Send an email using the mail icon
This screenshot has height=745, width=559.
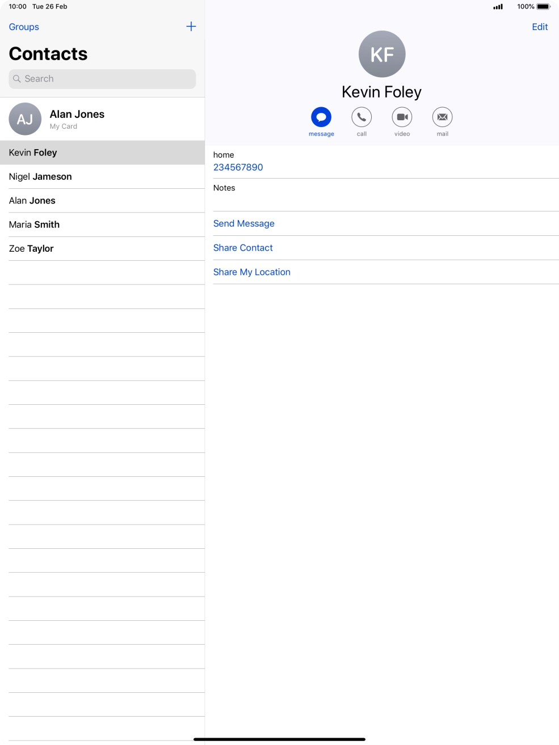pos(442,118)
